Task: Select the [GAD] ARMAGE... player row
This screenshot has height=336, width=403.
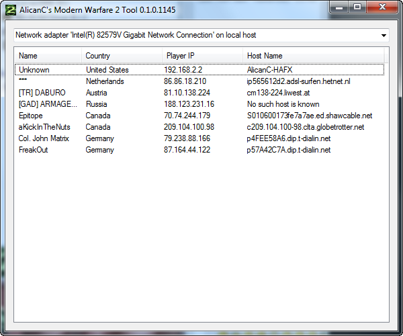Action: [x=48, y=104]
